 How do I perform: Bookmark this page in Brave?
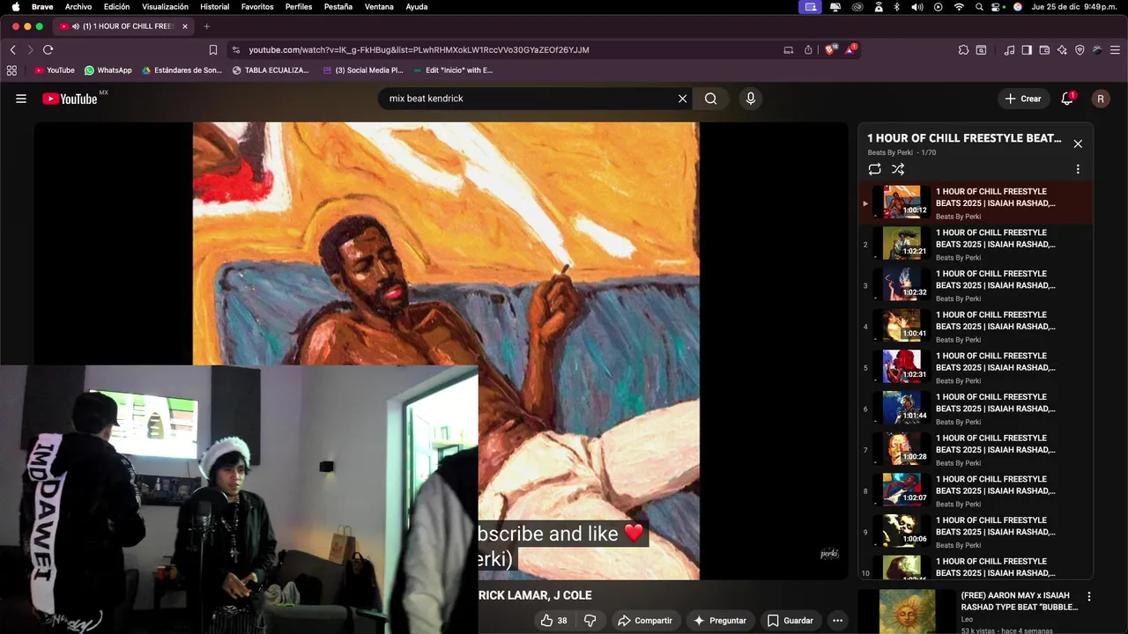click(213, 50)
